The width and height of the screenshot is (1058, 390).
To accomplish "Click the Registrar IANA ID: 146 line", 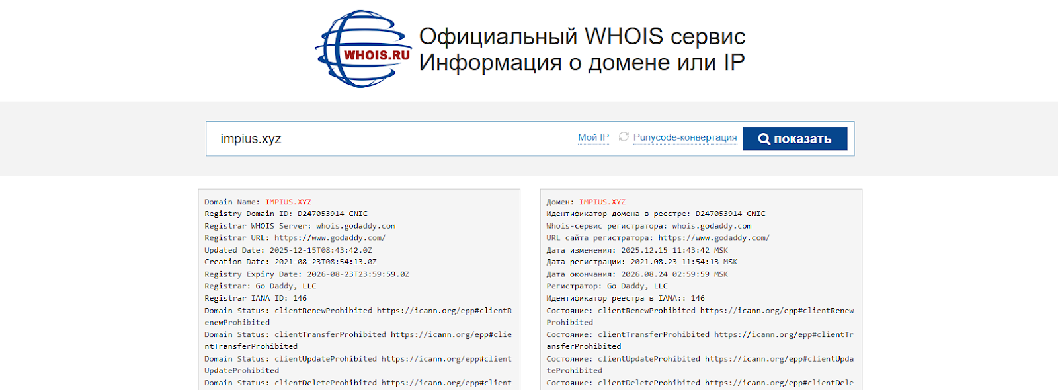I will [x=256, y=299].
